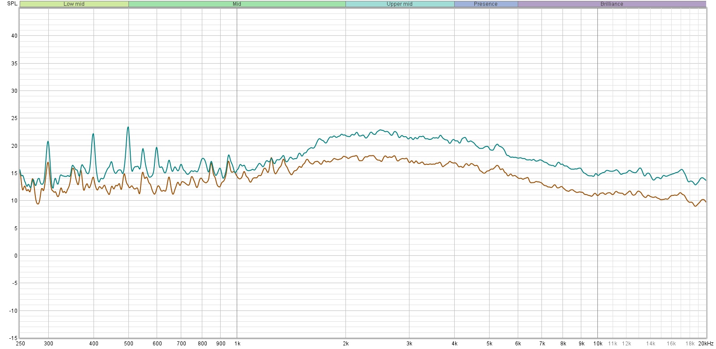
Task: Select the Upper mid band label
Action: 400,4
